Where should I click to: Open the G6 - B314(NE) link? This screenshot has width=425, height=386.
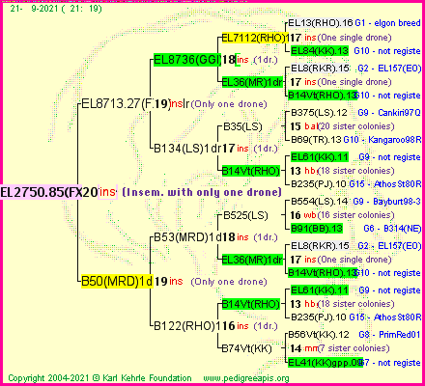392,229
